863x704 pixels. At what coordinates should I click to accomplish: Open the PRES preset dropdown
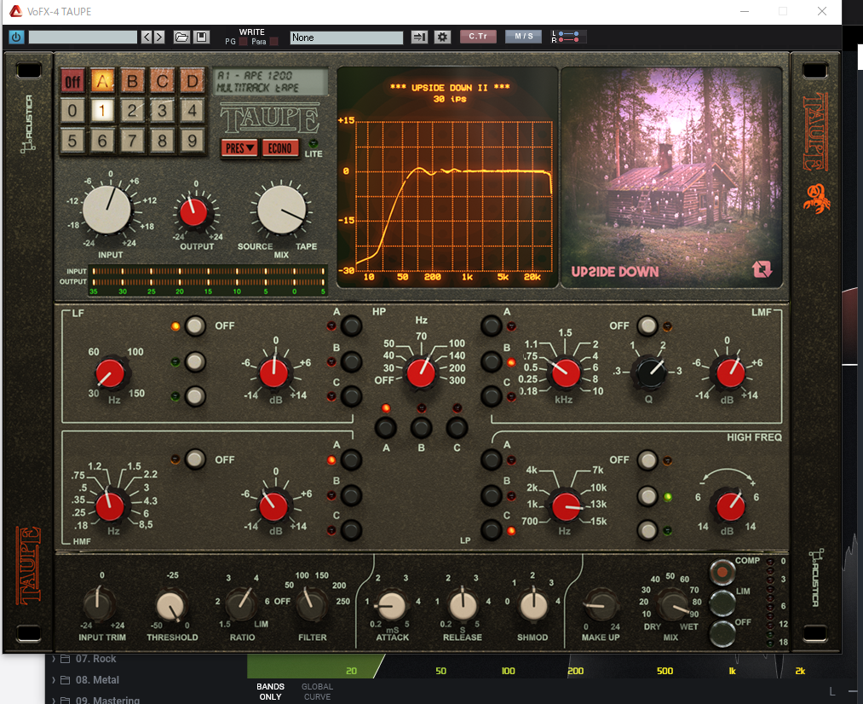click(x=240, y=148)
